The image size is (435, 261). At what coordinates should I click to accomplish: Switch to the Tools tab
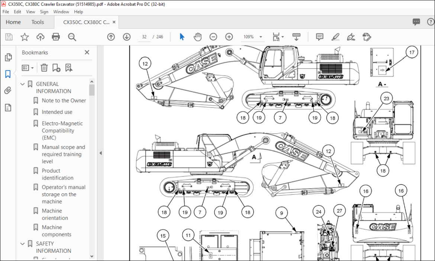point(38,22)
